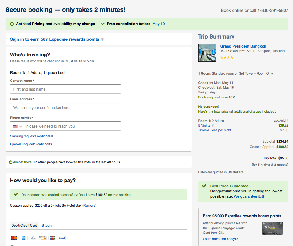Click the '5-night stay' text
This screenshot has height=246, width=293.
(207, 92)
